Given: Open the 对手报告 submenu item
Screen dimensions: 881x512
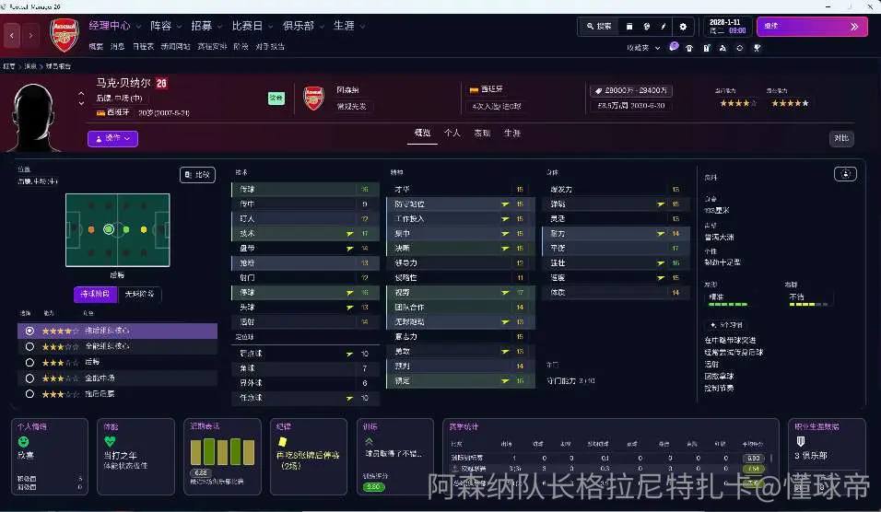Looking at the screenshot, I should [x=270, y=47].
